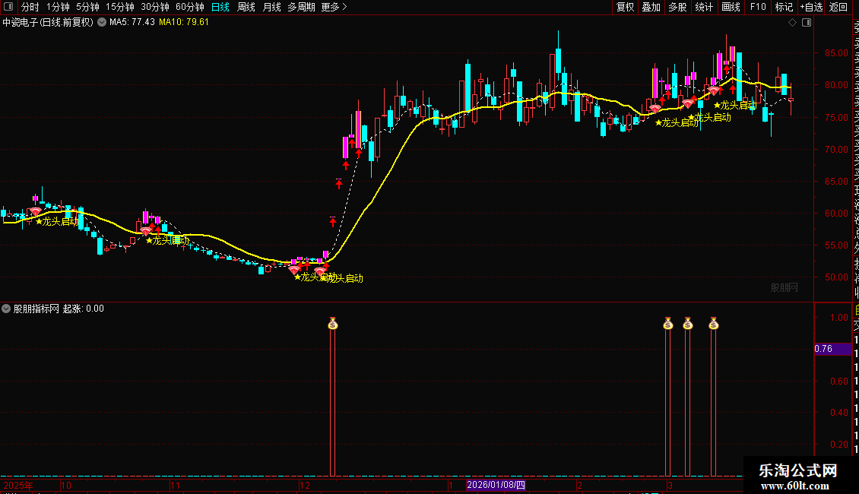Click the 70.00 price axis label
This screenshot has height=494, width=859.
point(836,149)
